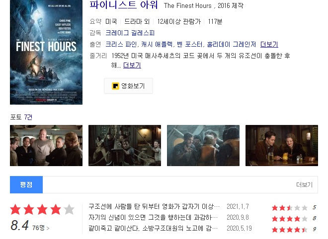Image resolution: width=328 pixels, height=239 pixels.
Task: Click the yellow icon on 영화보기 button
Action: tap(115, 86)
